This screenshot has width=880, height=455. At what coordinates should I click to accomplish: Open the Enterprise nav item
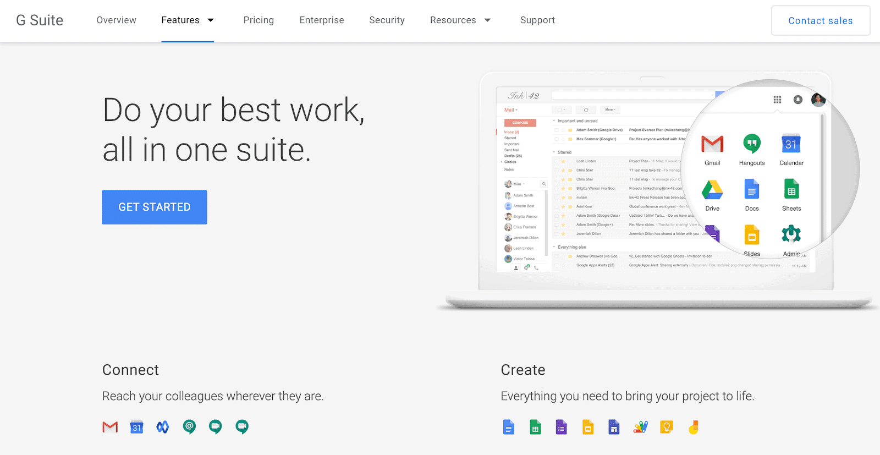point(322,20)
